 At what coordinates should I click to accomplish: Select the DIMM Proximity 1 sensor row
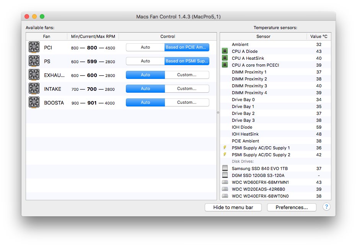coord(275,72)
